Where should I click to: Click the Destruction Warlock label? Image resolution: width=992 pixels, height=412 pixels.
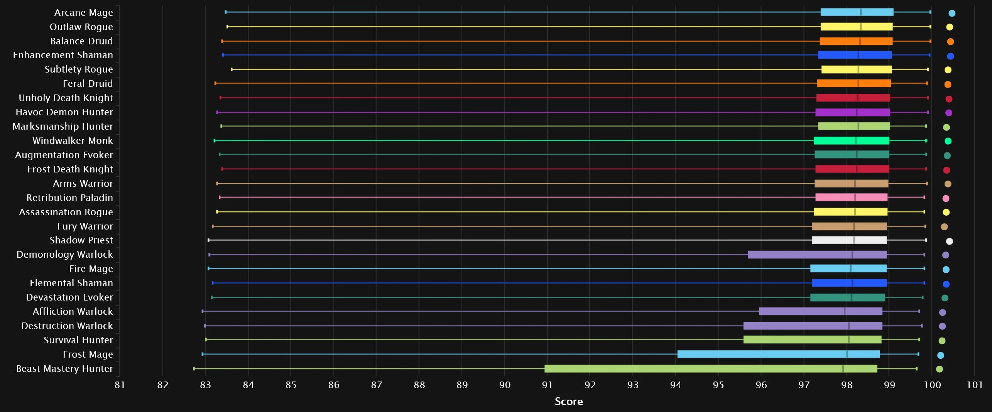click(x=67, y=326)
